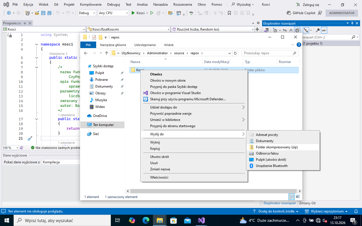This screenshot has height=226, width=362.
Task: Refresh the repos folder view
Action: click(x=235, y=53)
